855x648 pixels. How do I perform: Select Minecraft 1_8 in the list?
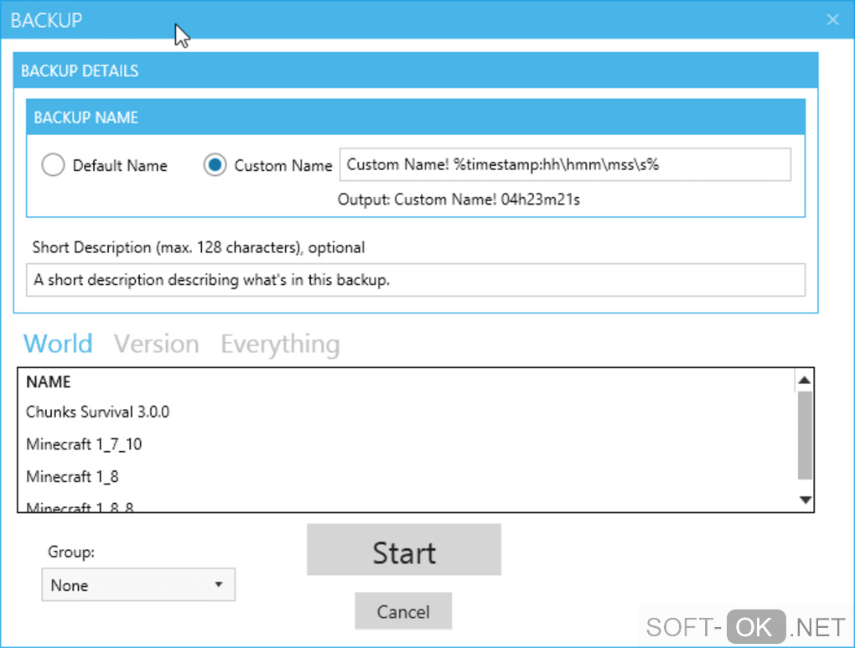(x=72, y=477)
